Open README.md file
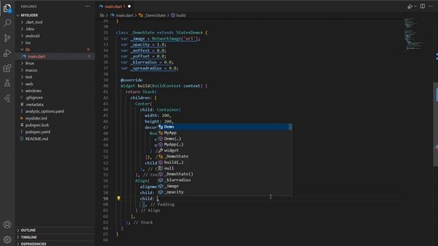438x246 pixels. pos(55,139)
